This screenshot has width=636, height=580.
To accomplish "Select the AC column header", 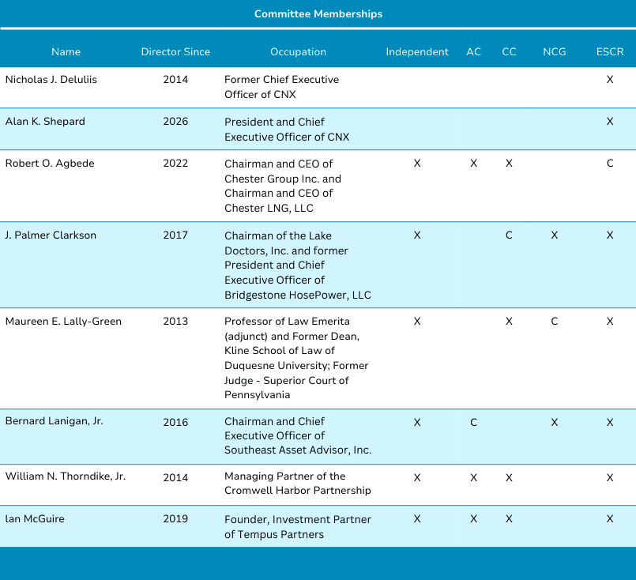I will (x=473, y=52).
